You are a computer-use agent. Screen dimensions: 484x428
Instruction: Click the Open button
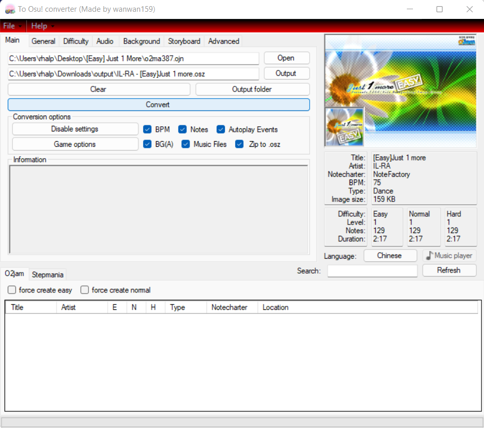click(286, 58)
